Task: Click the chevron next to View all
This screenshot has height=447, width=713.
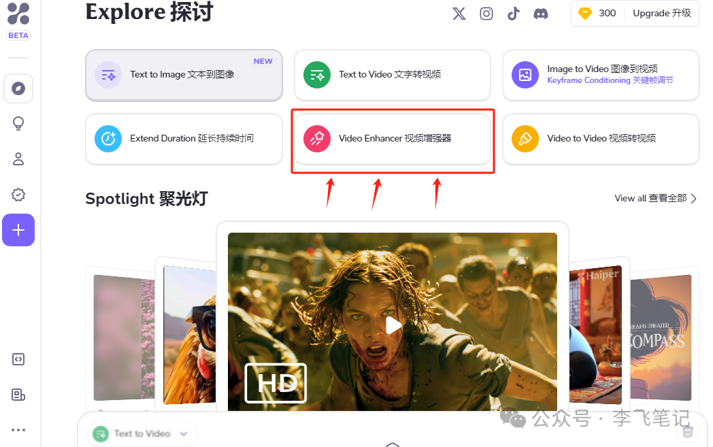Action: click(x=693, y=198)
